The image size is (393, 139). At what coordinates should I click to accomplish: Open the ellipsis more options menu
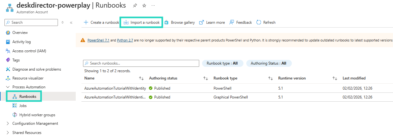pos(153,6)
